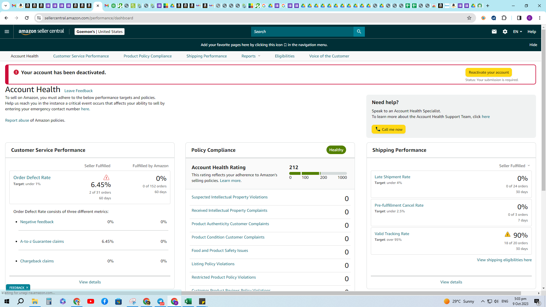546x307 pixels.
Task: Click the Goemon's United States account selector
Action: [x=100, y=32]
